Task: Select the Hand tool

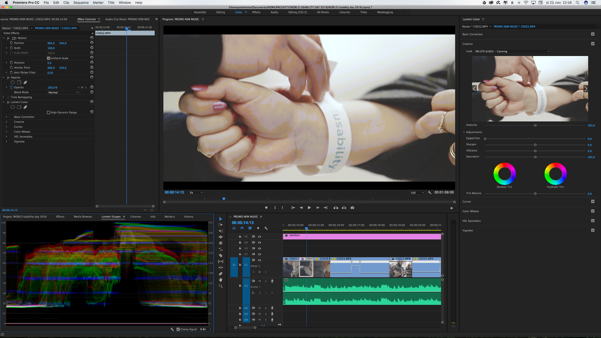Action: click(x=221, y=280)
